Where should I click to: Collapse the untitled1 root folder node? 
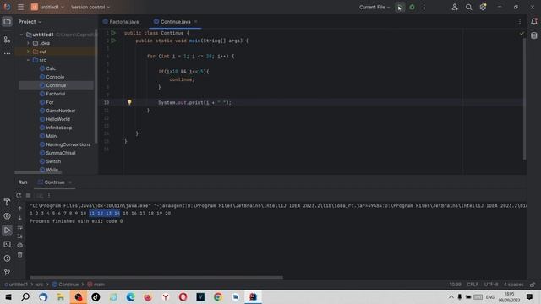[x=21, y=35]
